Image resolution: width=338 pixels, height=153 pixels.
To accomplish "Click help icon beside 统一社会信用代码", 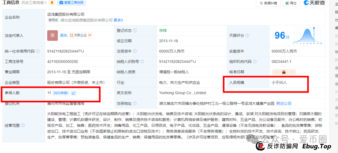I will tap(38, 51).
